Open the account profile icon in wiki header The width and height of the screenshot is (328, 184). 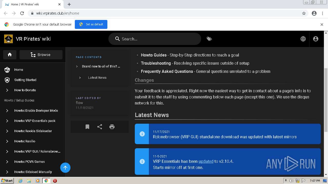click(x=316, y=39)
